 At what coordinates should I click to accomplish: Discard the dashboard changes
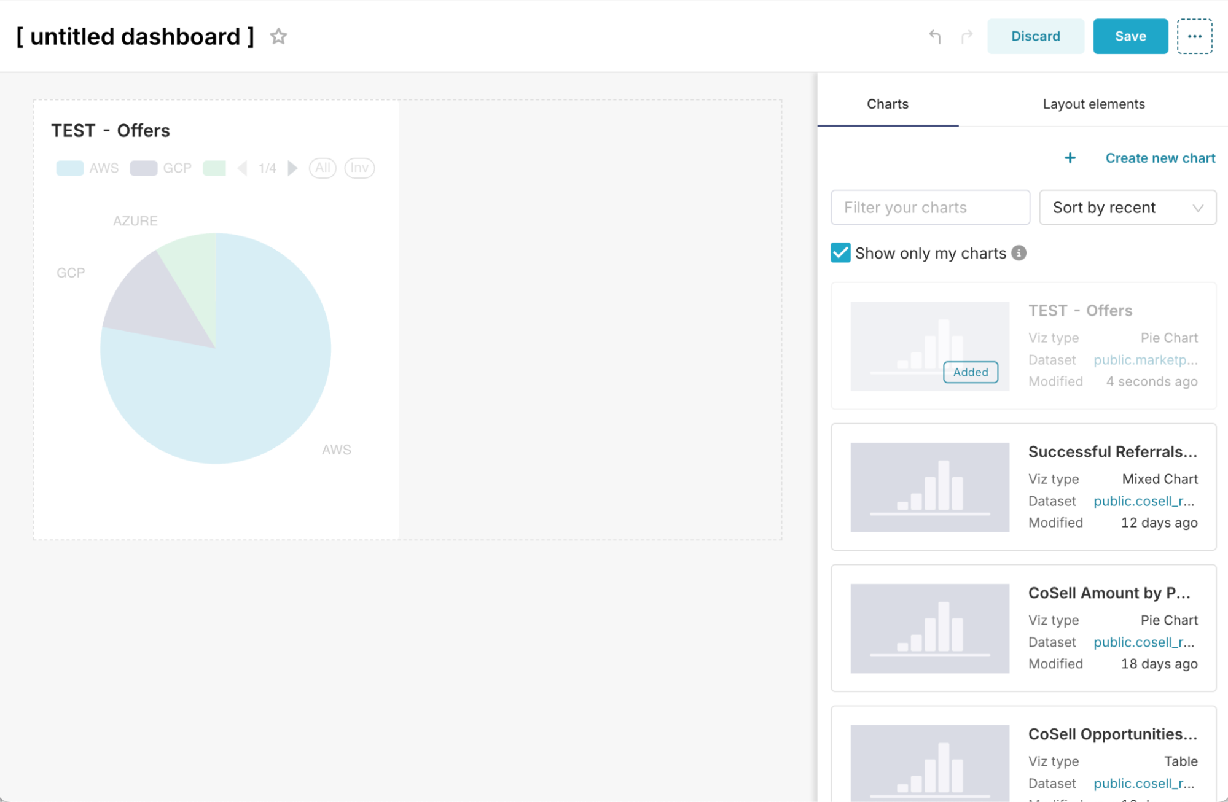coord(1035,36)
